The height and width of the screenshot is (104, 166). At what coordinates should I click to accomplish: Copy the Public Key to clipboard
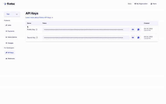[x=138, y=30]
